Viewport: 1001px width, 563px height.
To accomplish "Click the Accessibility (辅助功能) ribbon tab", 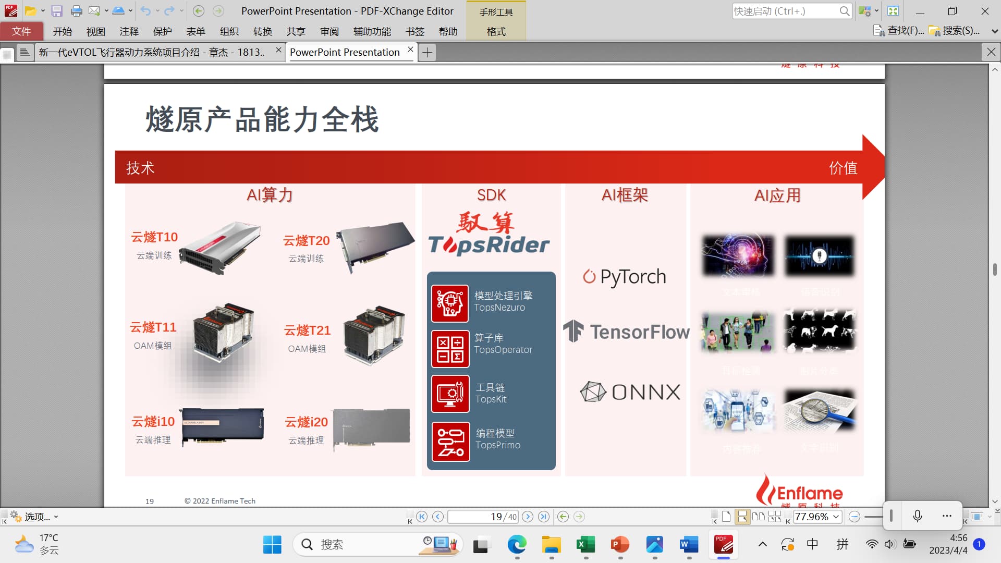I will coord(372,31).
